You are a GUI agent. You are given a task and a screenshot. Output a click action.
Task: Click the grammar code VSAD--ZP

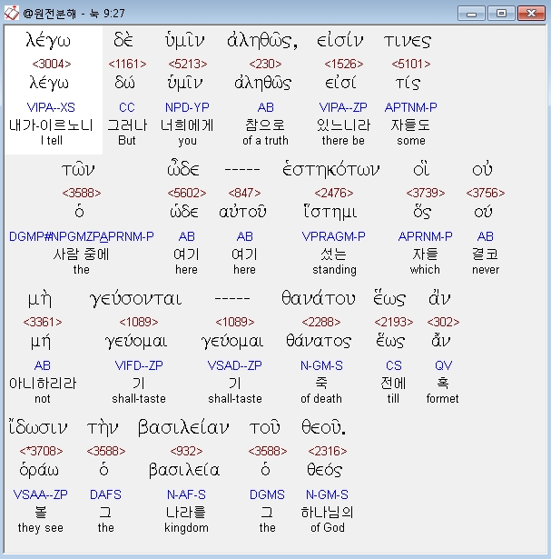coord(234,365)
